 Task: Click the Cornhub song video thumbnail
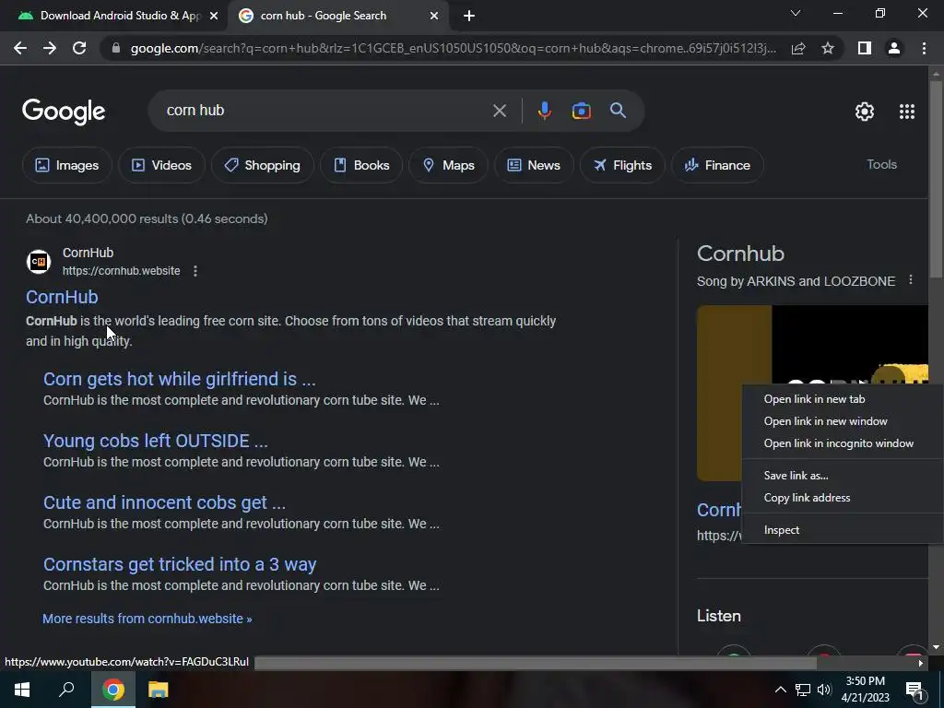pyautogui.click(x=813, y=393)
